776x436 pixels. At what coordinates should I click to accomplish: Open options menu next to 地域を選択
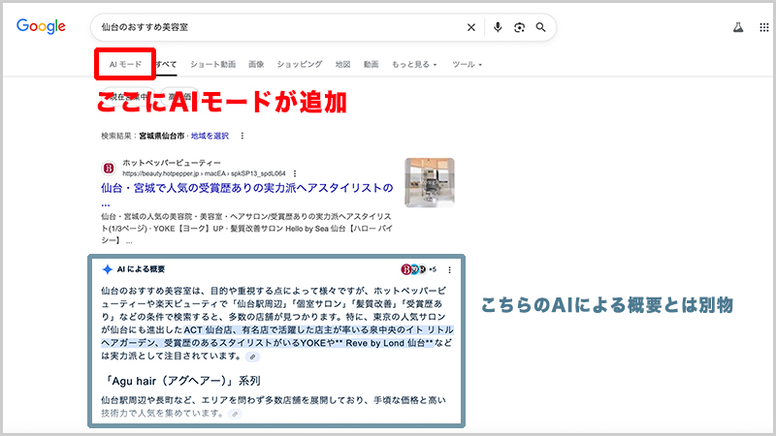[x=242, y=136]
